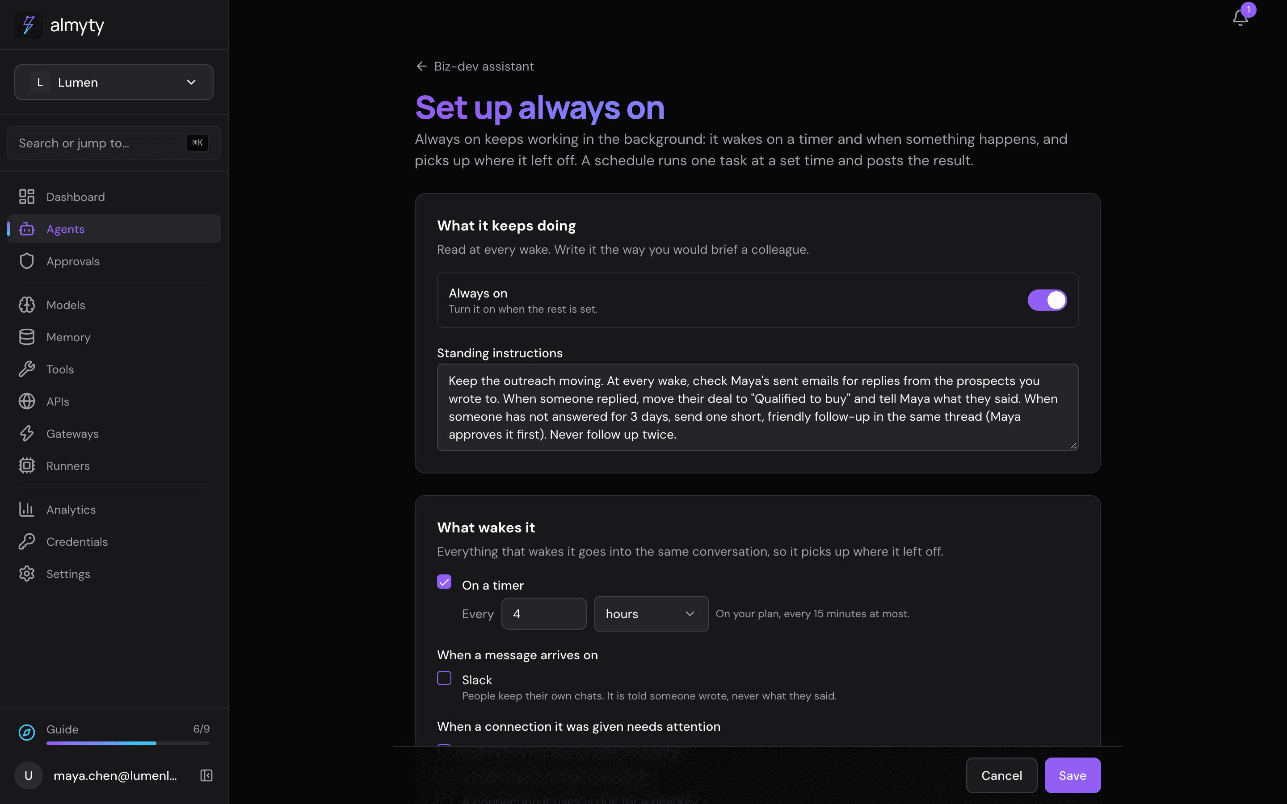The height and width of the screenshot is (804, 1287).
Task: Click the Search or jump to field
Action: (x=114, y=143)
